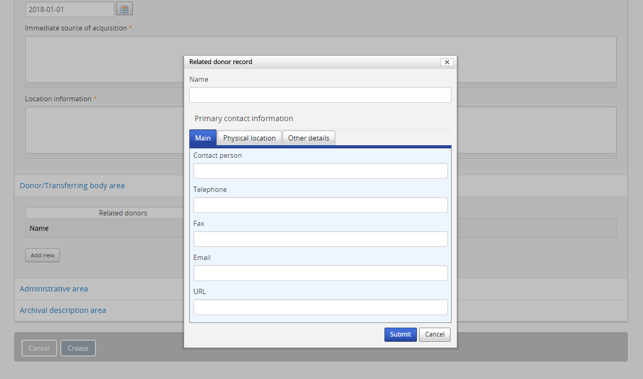Click the Create accession button
The width and height of the screenshot is (643, 379).
click(78, 348)
